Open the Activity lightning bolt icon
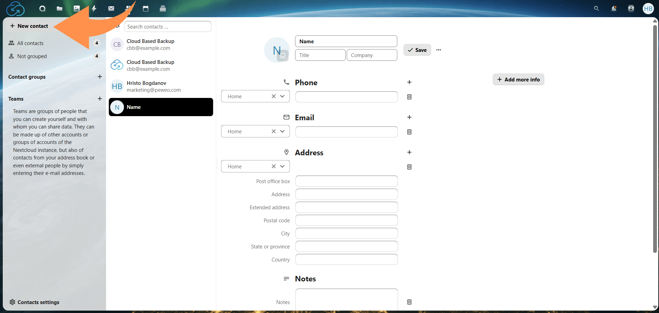The width and height of the screenshot is (659, 313). [94, 9]
